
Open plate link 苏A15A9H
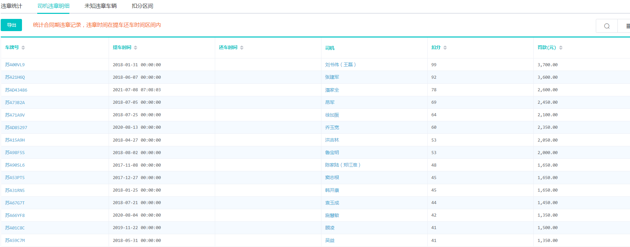15,140
